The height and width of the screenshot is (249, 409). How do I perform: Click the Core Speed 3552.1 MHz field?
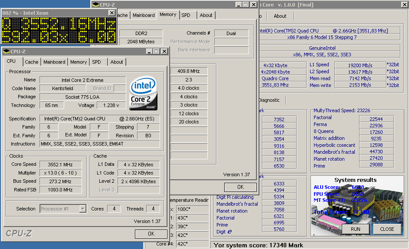(60, 165)
